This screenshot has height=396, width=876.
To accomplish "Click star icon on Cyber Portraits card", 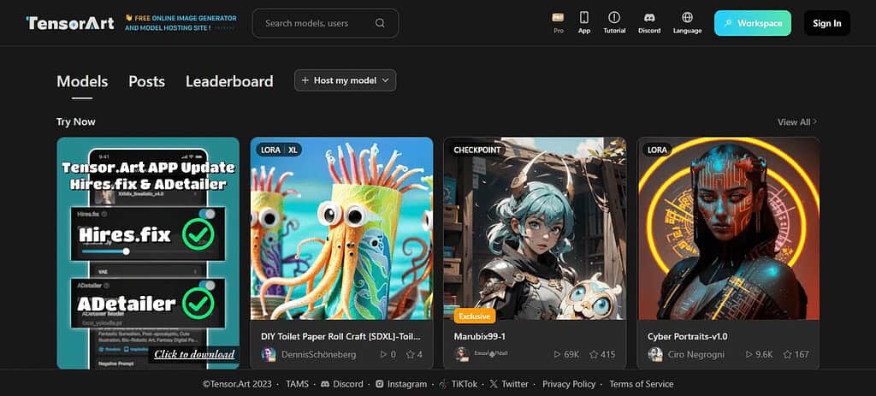I will [787, 354].
